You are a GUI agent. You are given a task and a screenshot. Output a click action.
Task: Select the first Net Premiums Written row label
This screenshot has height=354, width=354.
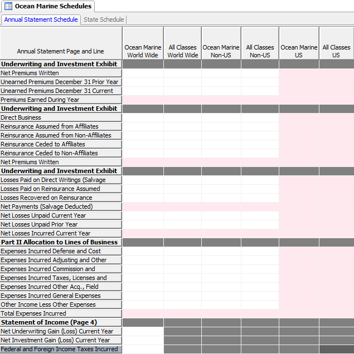pyautogui.click(x=61, y=73)
